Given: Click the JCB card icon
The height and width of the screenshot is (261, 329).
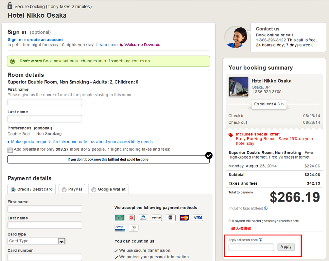Looking at the screenshot, I should 170,218.
